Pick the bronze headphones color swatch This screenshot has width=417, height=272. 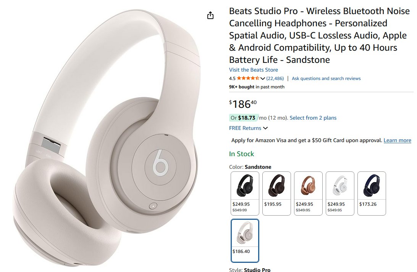coord(308,194)
